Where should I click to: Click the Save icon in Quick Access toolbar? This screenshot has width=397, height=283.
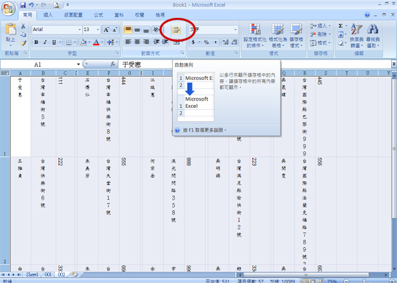click(22, 5)
